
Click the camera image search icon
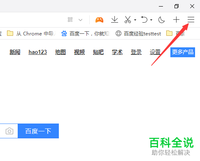pyautogui.click(x=9, y=131)
